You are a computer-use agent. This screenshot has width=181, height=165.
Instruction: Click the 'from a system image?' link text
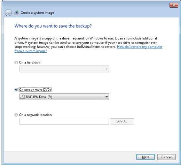coord(31,51)
